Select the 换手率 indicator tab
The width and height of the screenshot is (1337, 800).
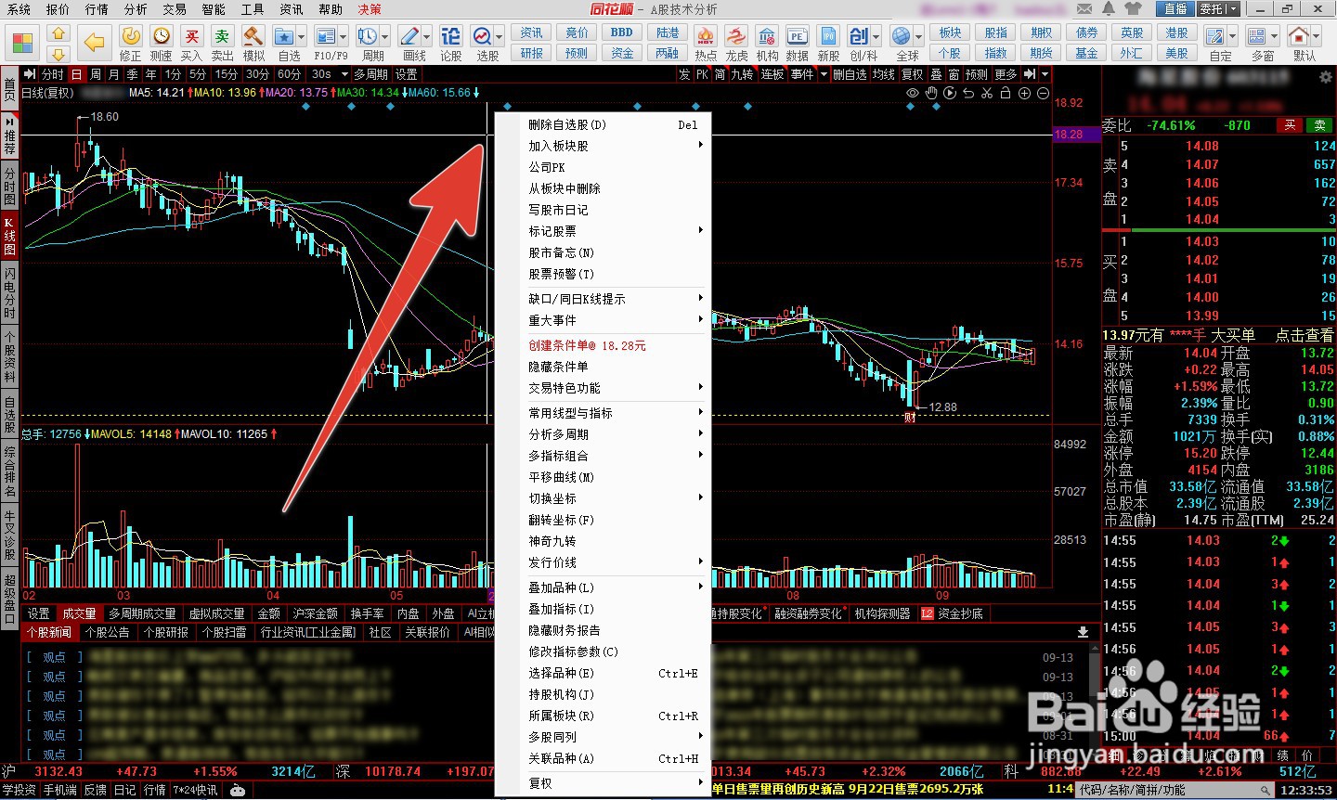point(367,613)
